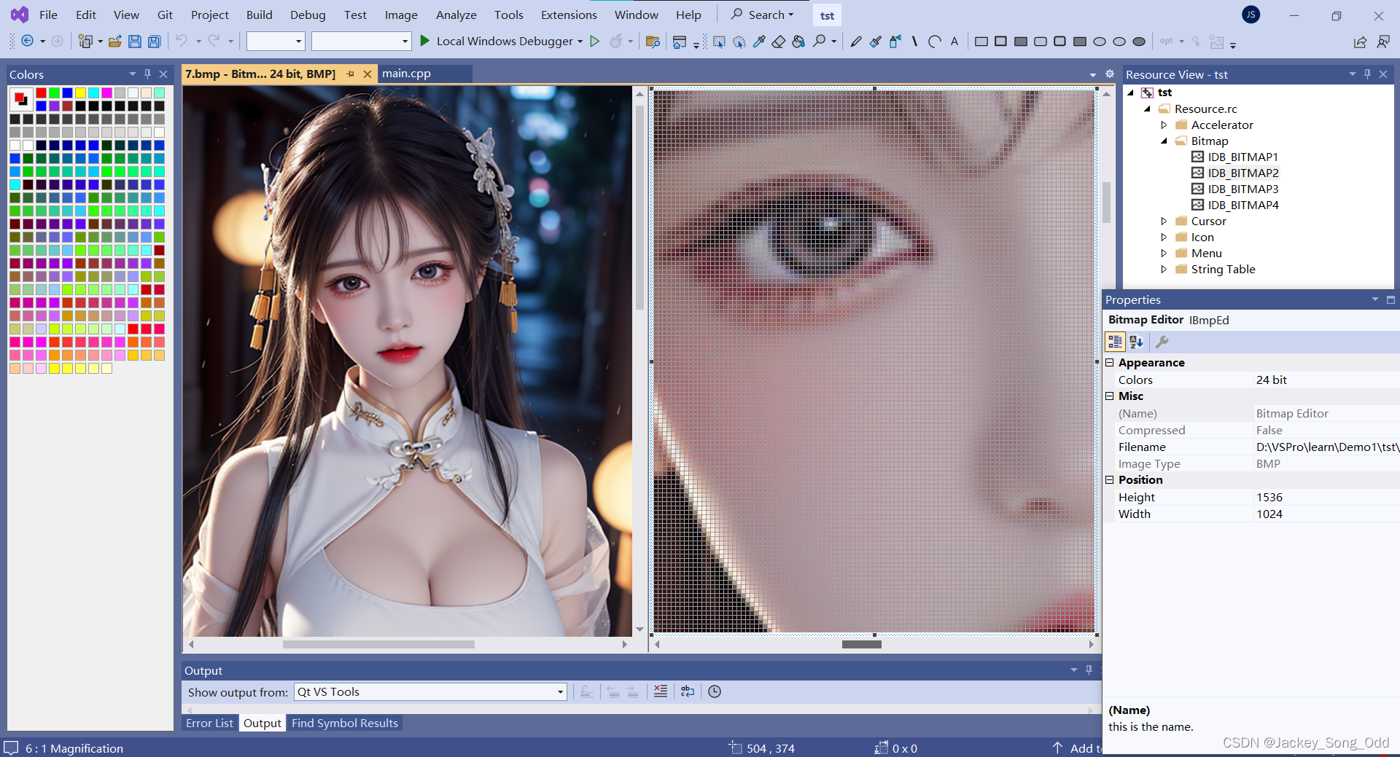Close the 7.bmp tab
This screenshot has height=757, width=1400.
367,74
